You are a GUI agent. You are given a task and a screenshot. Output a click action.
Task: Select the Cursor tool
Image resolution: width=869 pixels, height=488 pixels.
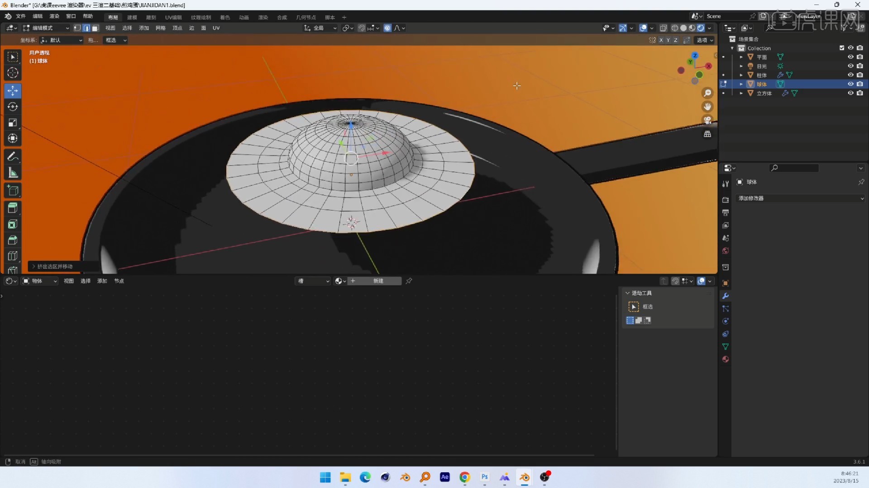[13, 73]
